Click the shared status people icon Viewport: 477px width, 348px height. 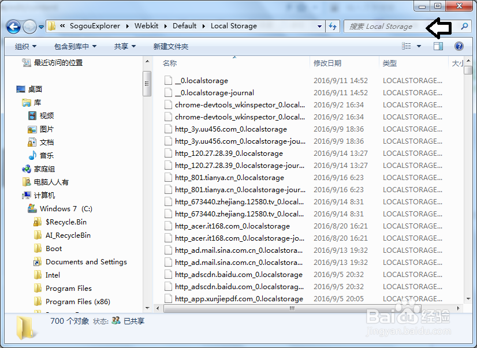pos(116,321)
